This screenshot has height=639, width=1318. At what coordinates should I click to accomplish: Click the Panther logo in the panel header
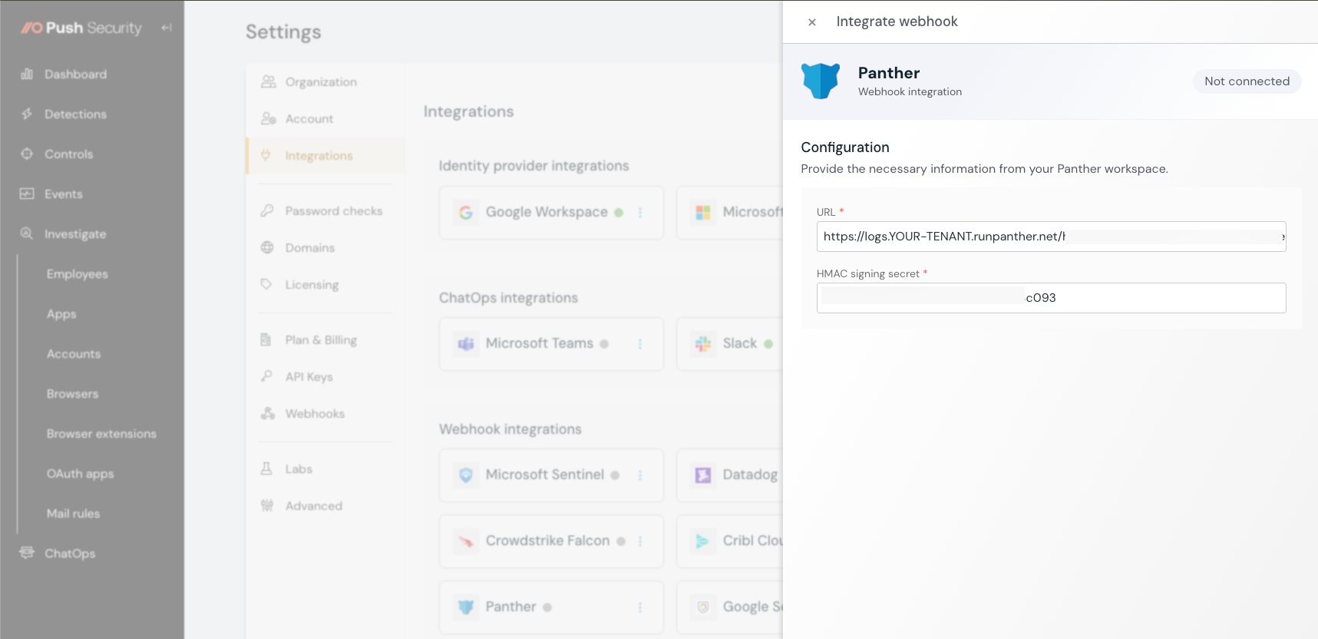(821, 81)
